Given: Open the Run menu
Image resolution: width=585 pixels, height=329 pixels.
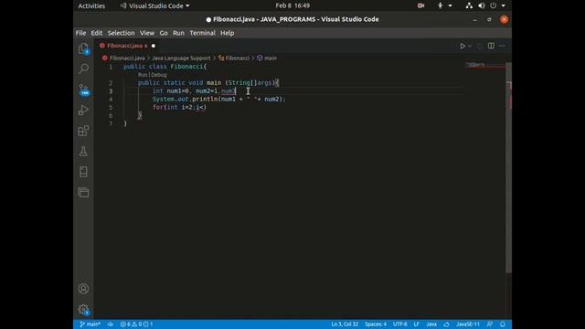Looking at the screenshot, I should [x=178, y=33].
